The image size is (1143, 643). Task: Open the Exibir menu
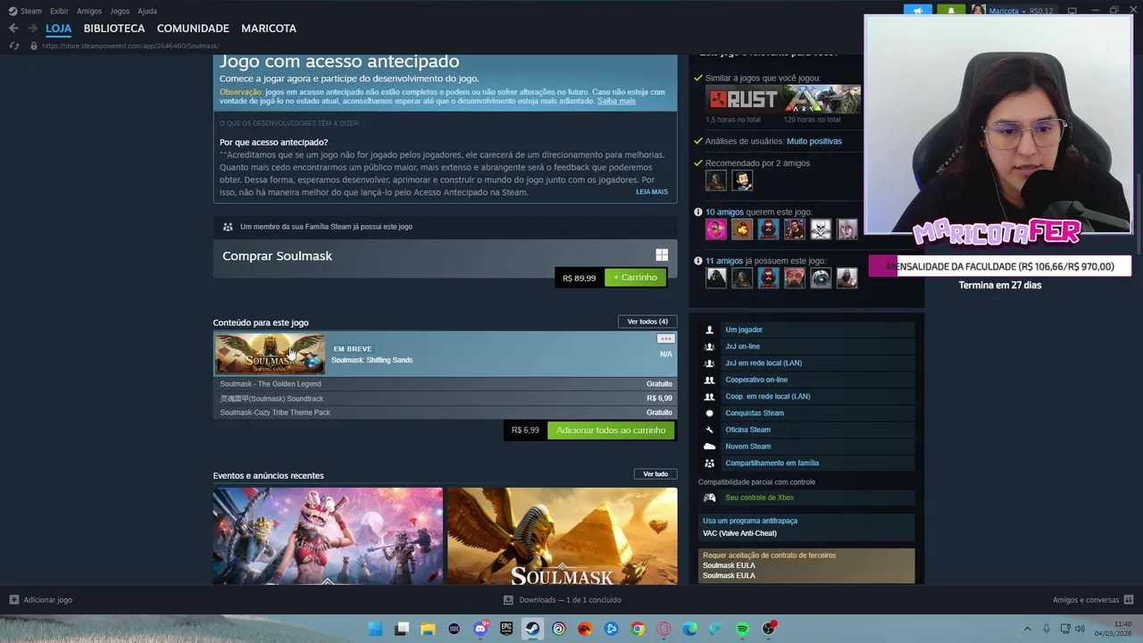click(59, 11)
